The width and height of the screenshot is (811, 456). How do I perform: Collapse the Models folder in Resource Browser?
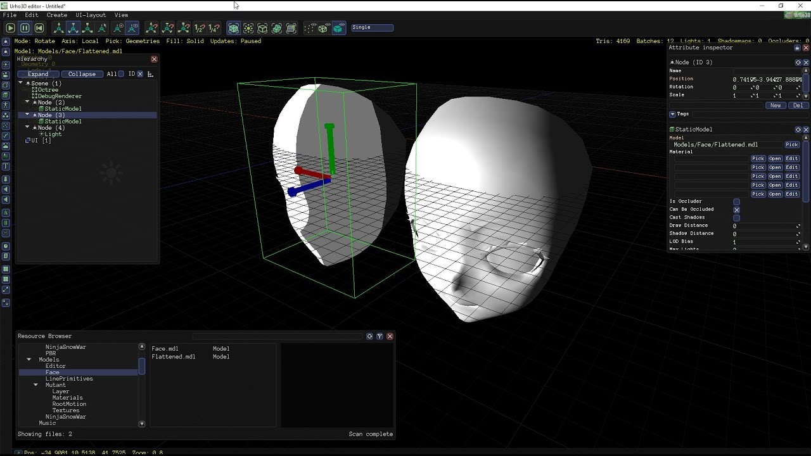coord(29,360)
